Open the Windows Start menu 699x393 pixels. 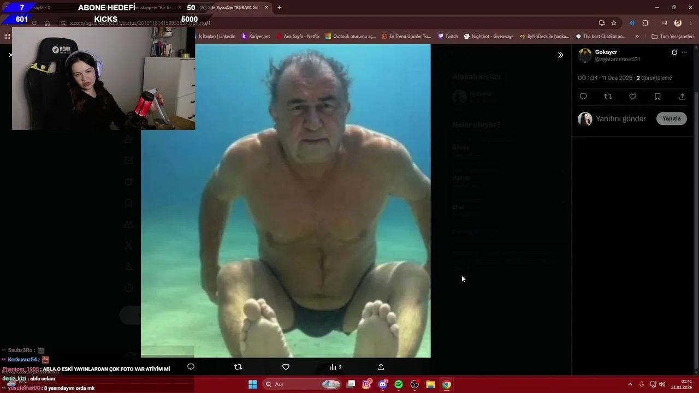pos(253,384)
